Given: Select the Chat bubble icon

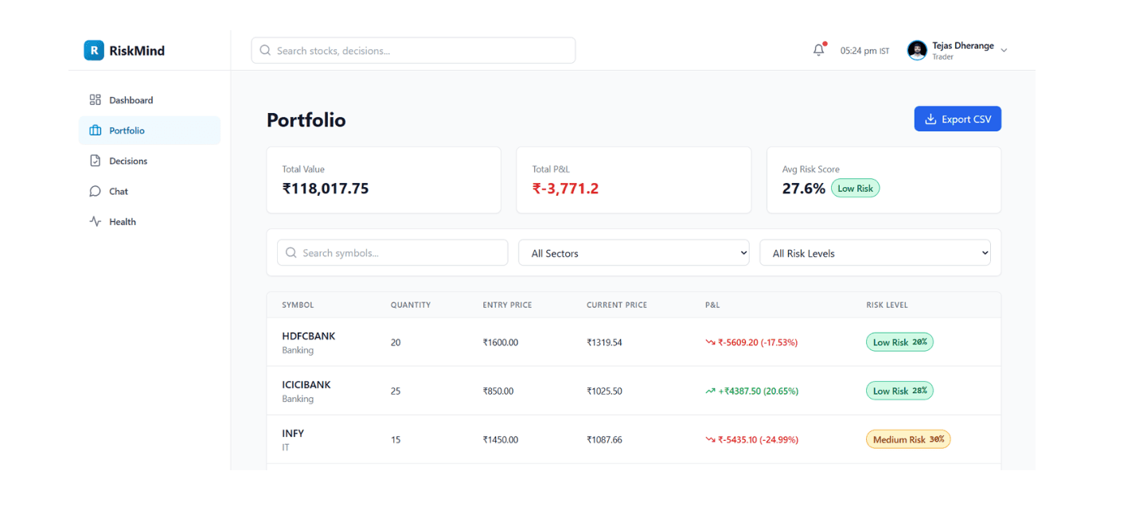Looking at the screenshot, I should point(96,191).
